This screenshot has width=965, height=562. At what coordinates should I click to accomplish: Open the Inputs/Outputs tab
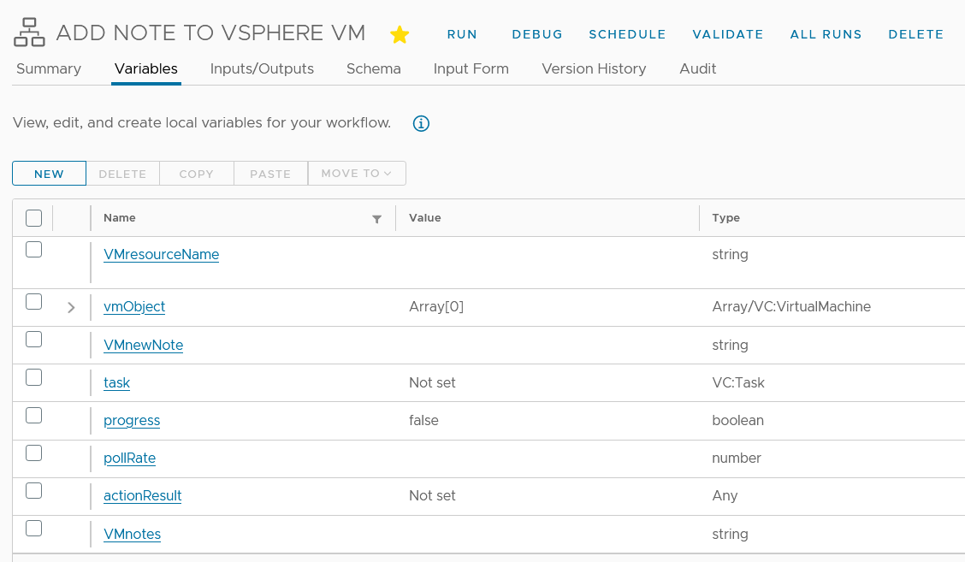pyautogui.click(x=262, y=68)
